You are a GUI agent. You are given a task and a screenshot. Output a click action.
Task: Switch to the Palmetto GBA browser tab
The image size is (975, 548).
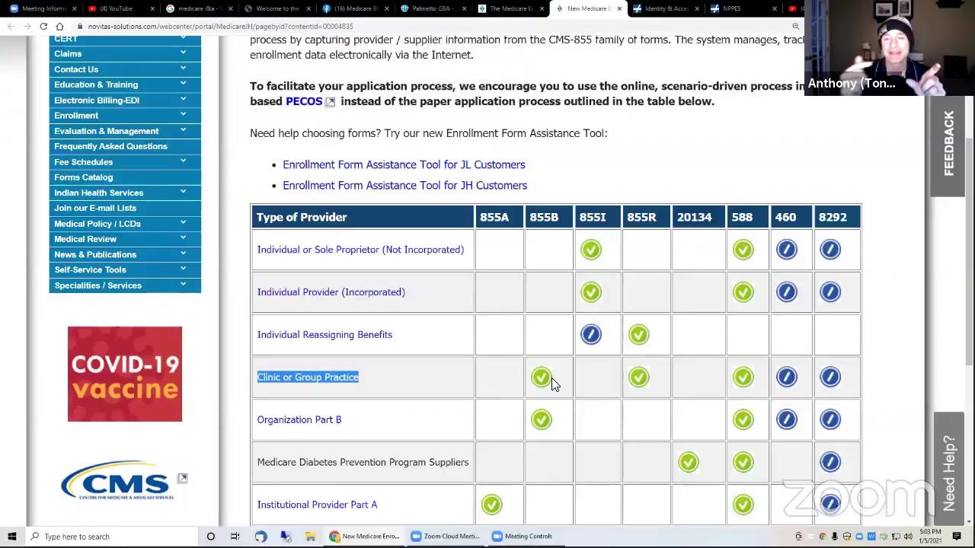(433, 8)
